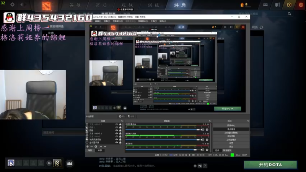Pop out the 控件 dock header icon
306x172 pixels.
(248, 121)
